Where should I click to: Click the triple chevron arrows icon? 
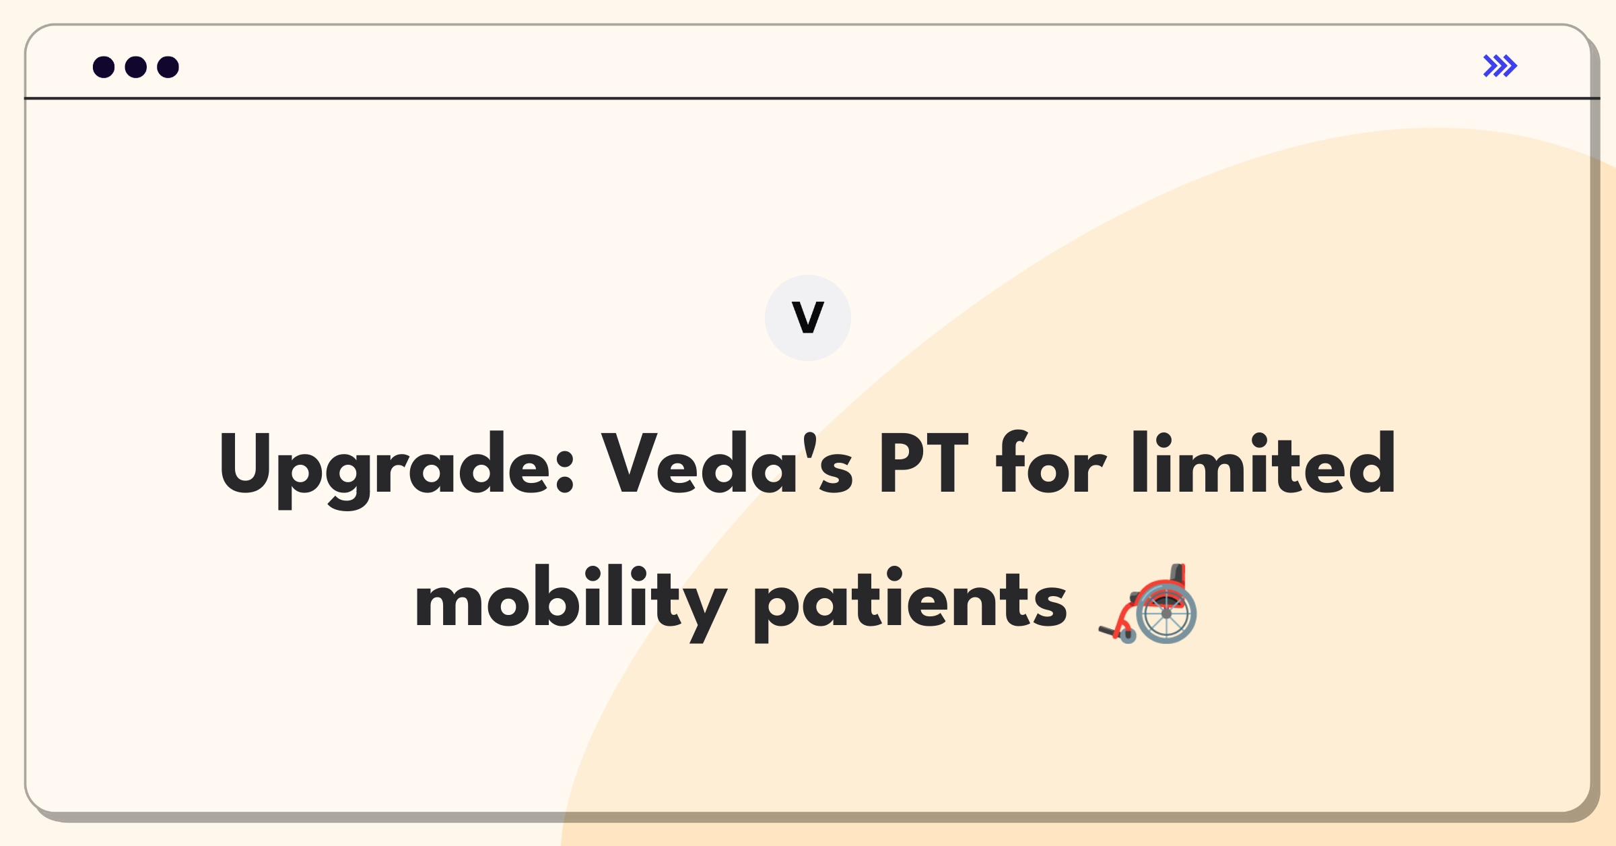tap(1500, 66)
